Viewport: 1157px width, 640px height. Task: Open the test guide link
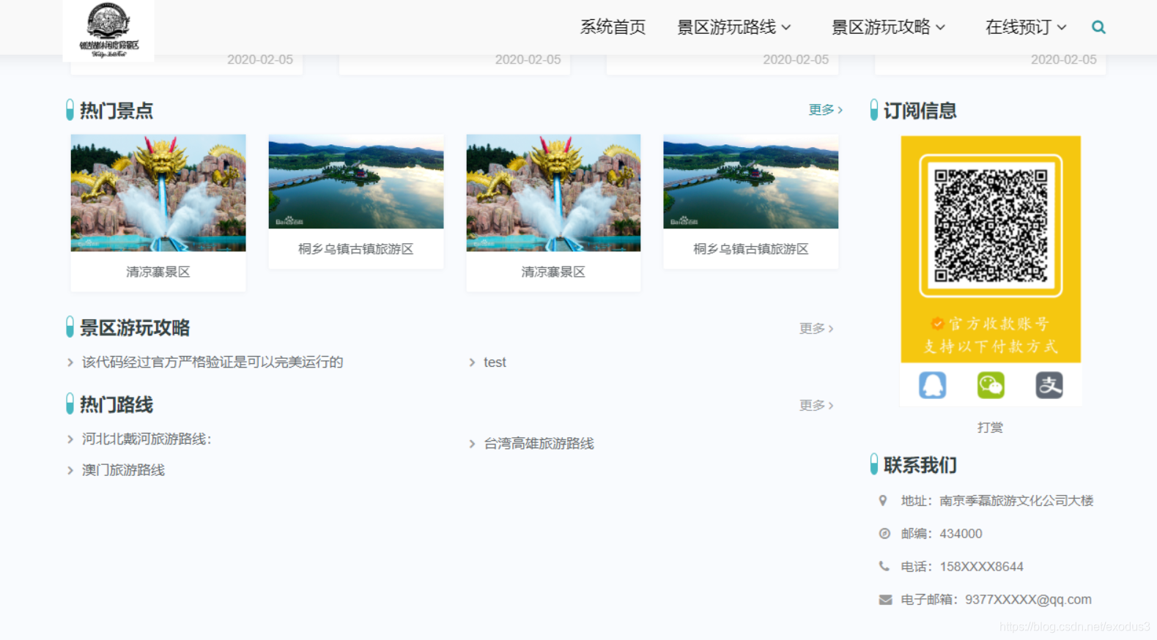[x=495, y=362]
